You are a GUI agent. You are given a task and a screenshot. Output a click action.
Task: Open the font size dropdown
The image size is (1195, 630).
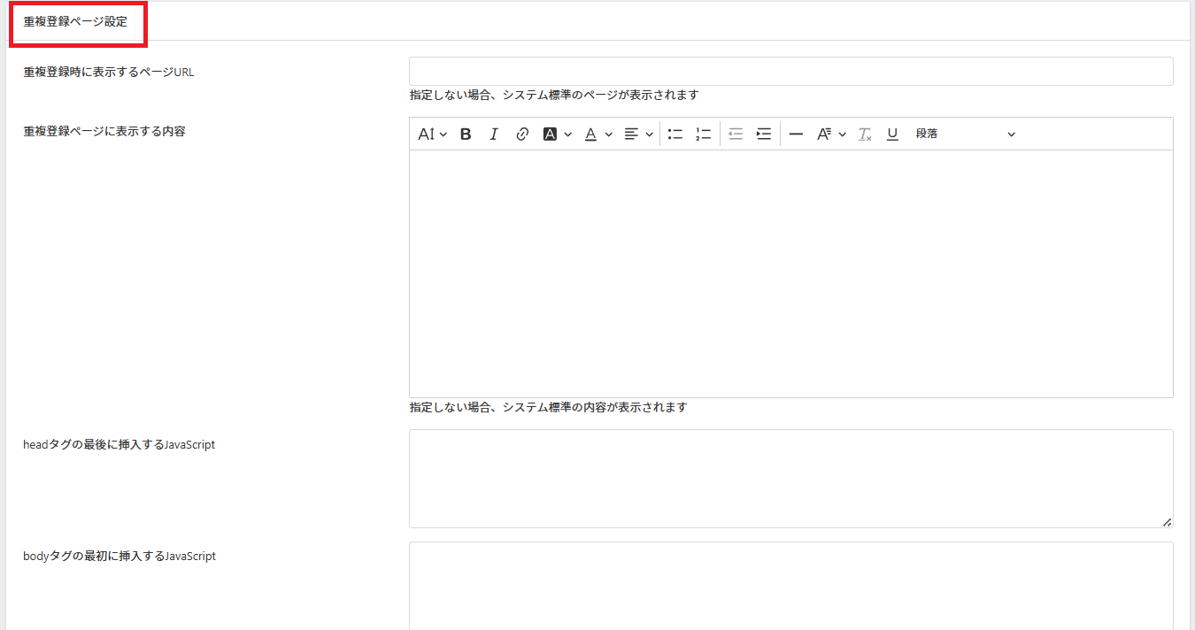(x=432, y=134)
